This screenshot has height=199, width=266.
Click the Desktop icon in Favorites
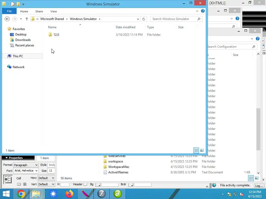[12, 34]
